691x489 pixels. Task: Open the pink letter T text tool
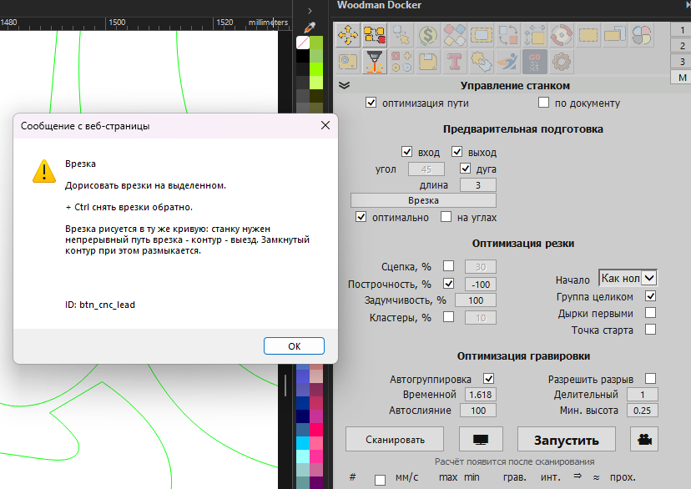(454, 62)
